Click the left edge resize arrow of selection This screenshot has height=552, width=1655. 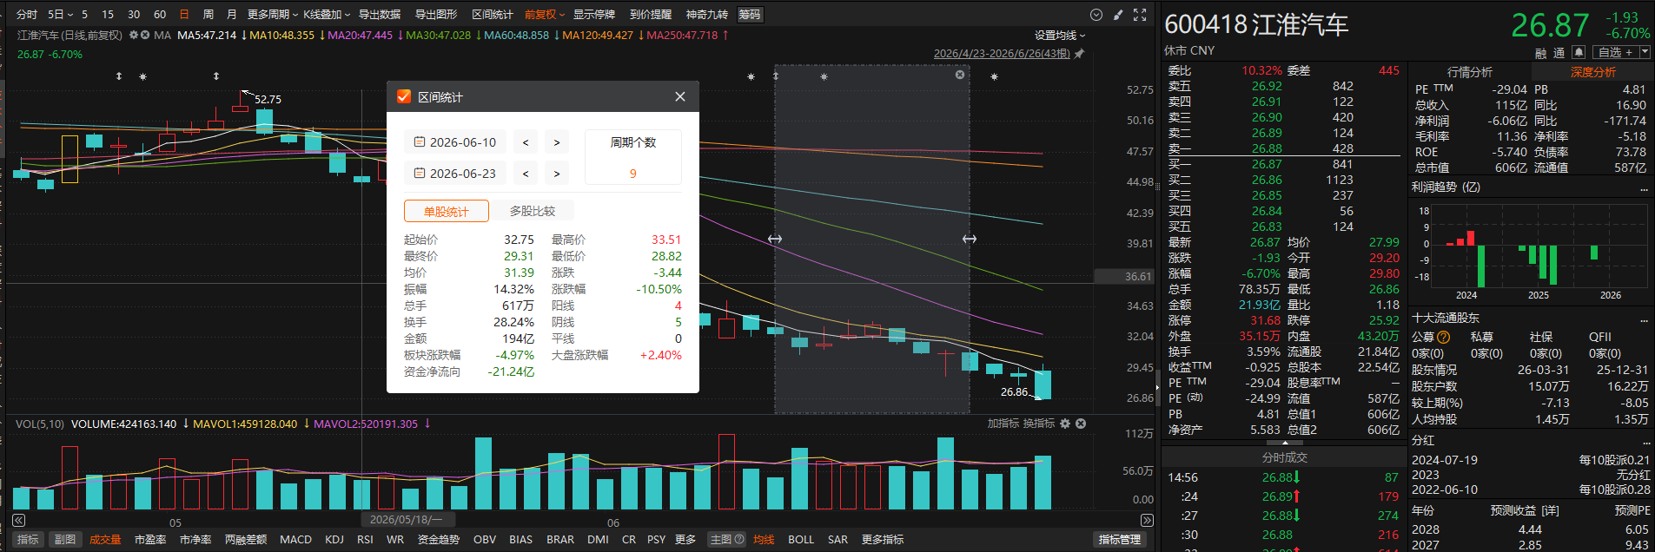tap(775, 239)
